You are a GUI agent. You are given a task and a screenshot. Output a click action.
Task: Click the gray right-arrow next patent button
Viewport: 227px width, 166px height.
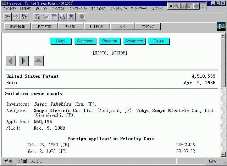[23, 61]
